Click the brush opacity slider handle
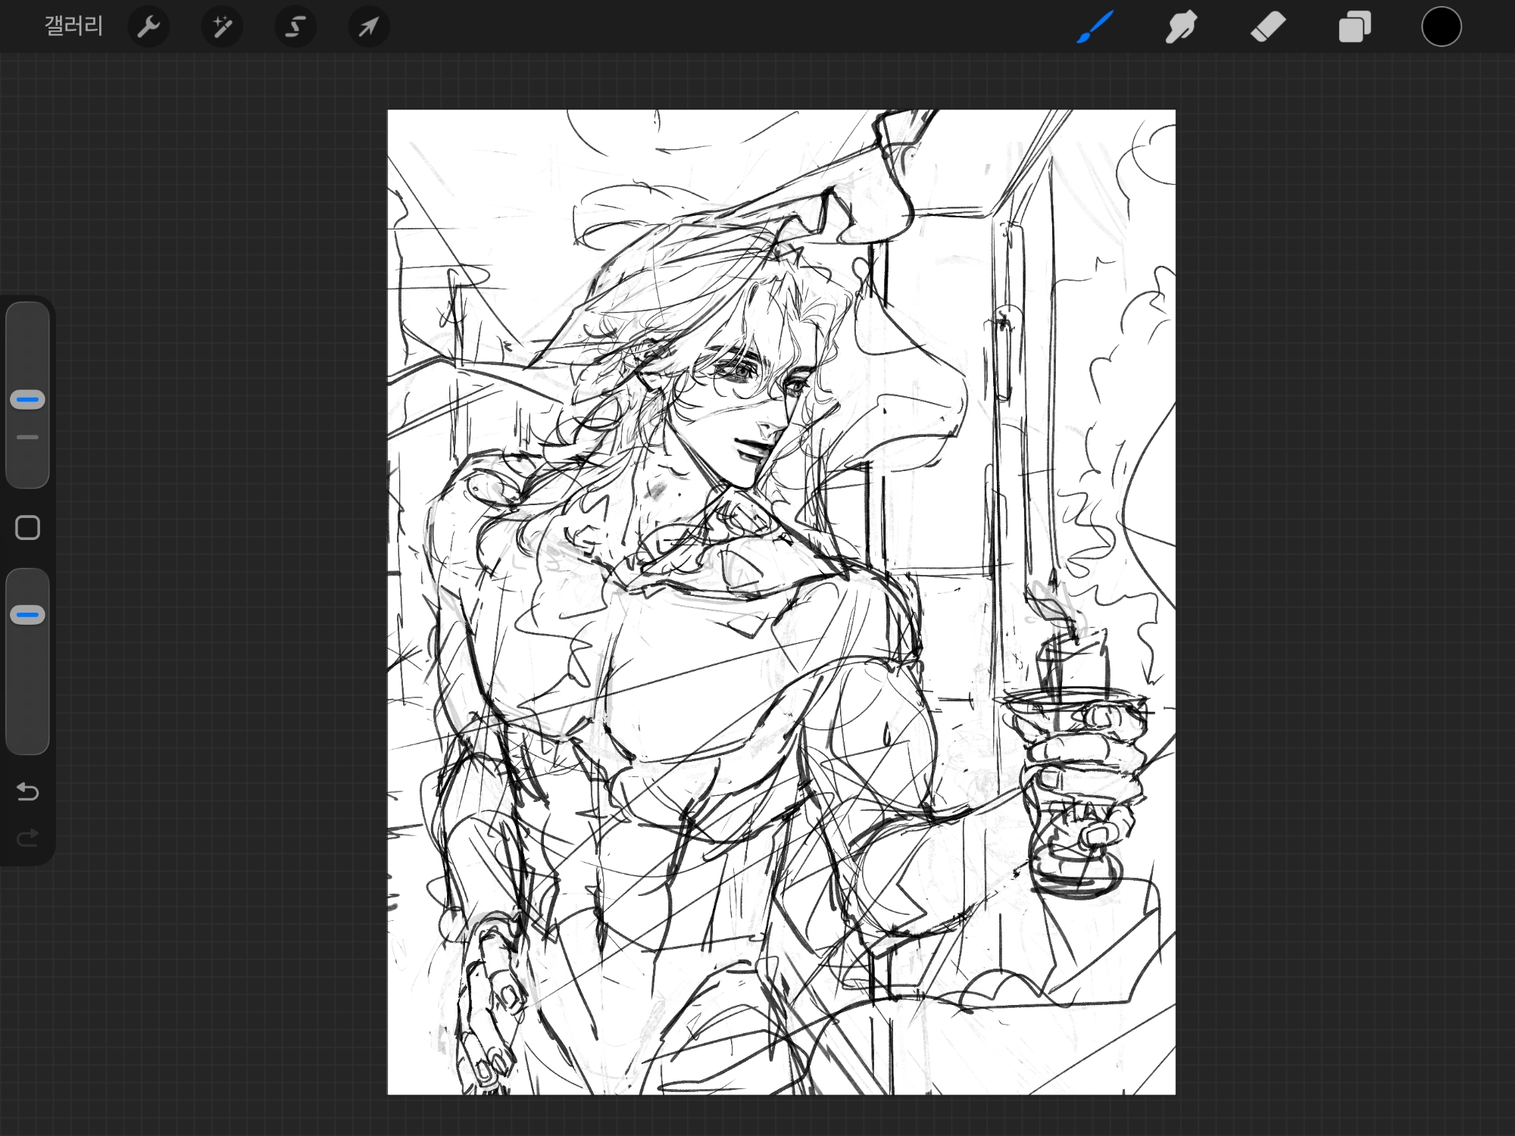The width and height of the screenshot is (1515, 1136). click(28, 615)
